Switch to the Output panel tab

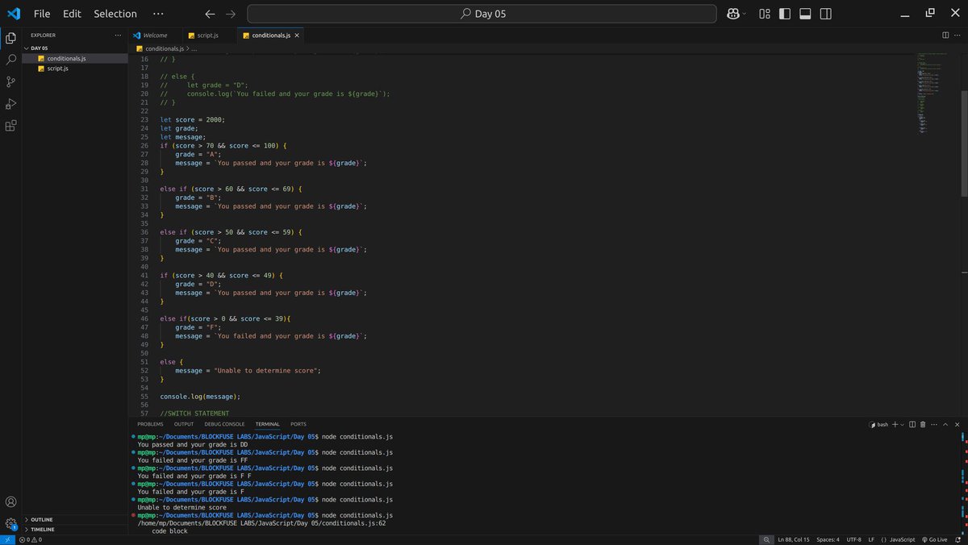pos(184,424)
